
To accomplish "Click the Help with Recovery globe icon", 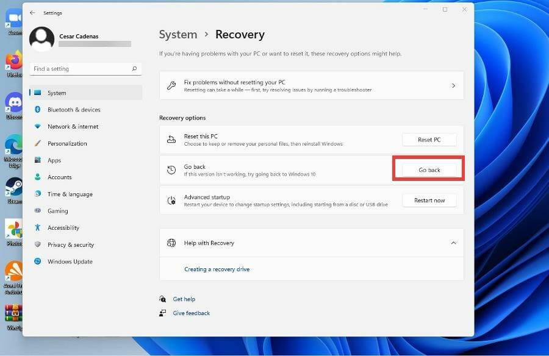I will click(x=171, y=243).
